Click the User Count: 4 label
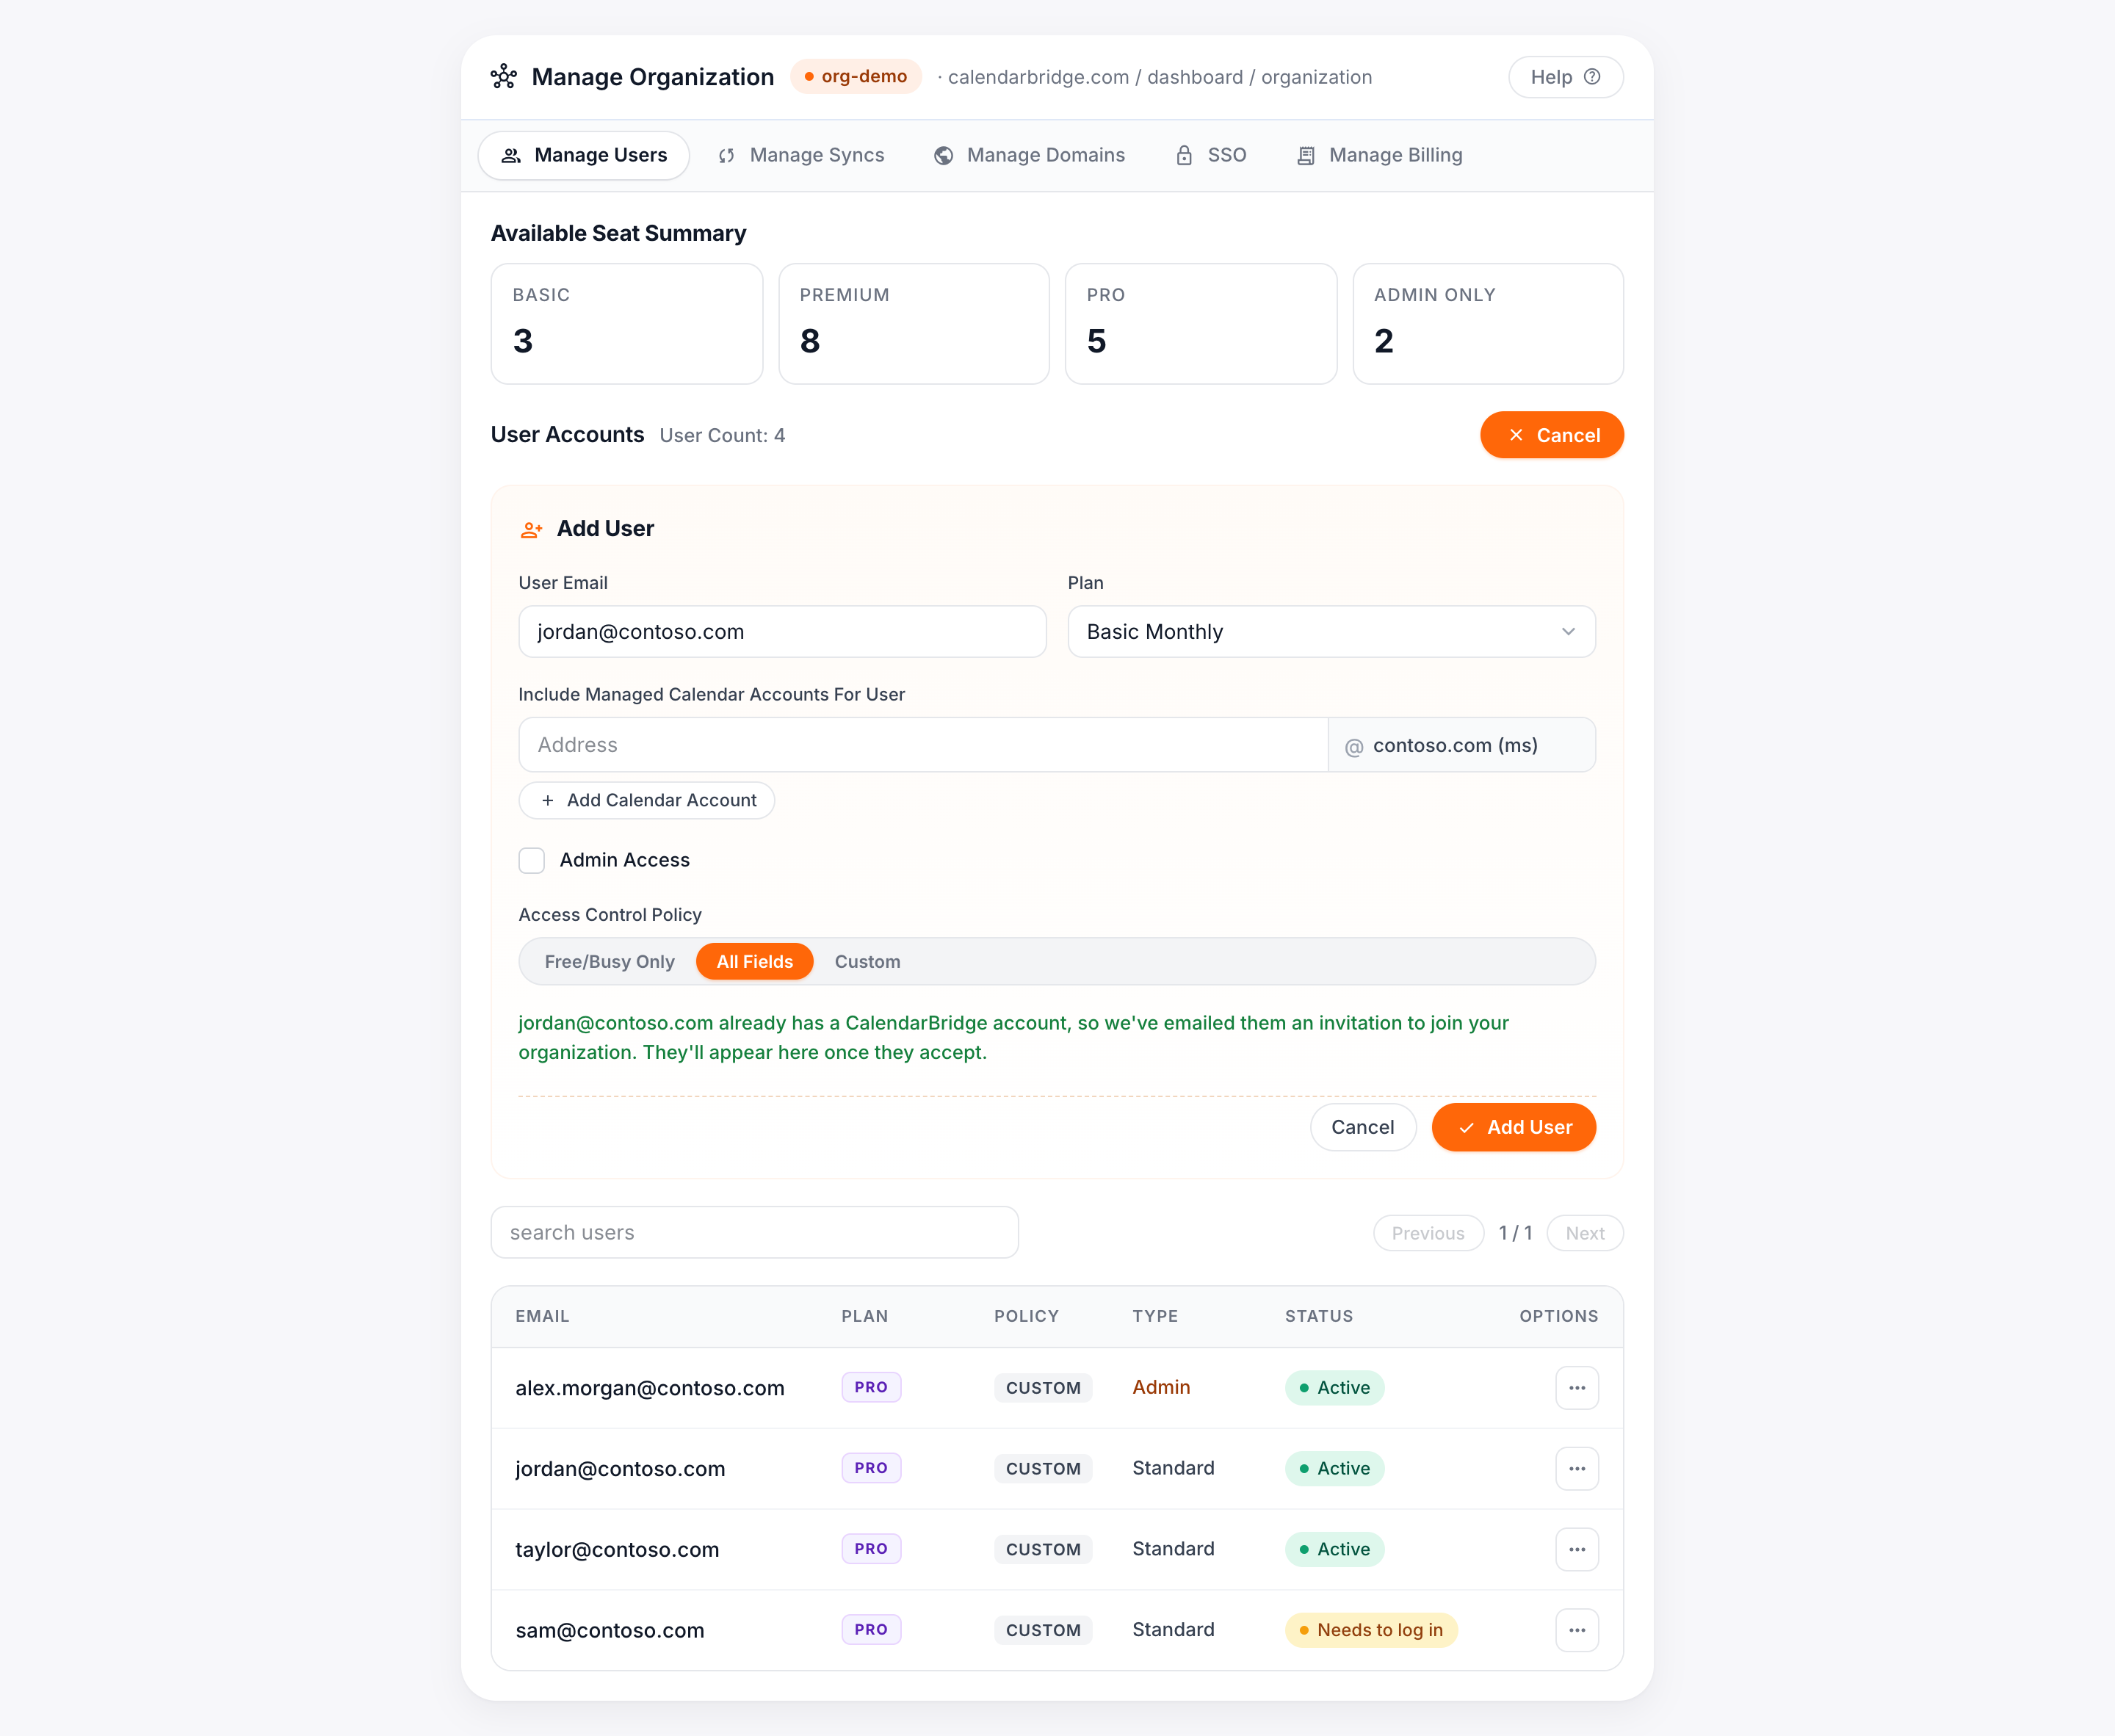This screenshot has width=2115, height=1736. click(x=722, y=436)
